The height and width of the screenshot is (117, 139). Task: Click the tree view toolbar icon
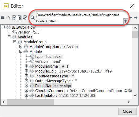click(9, 18)
